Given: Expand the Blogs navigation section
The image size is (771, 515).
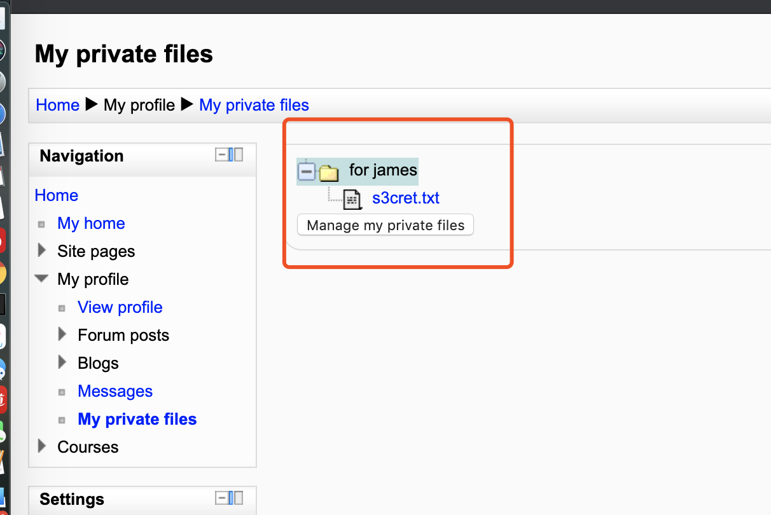Looking at the screenshot, I should (x=62, y=362).
